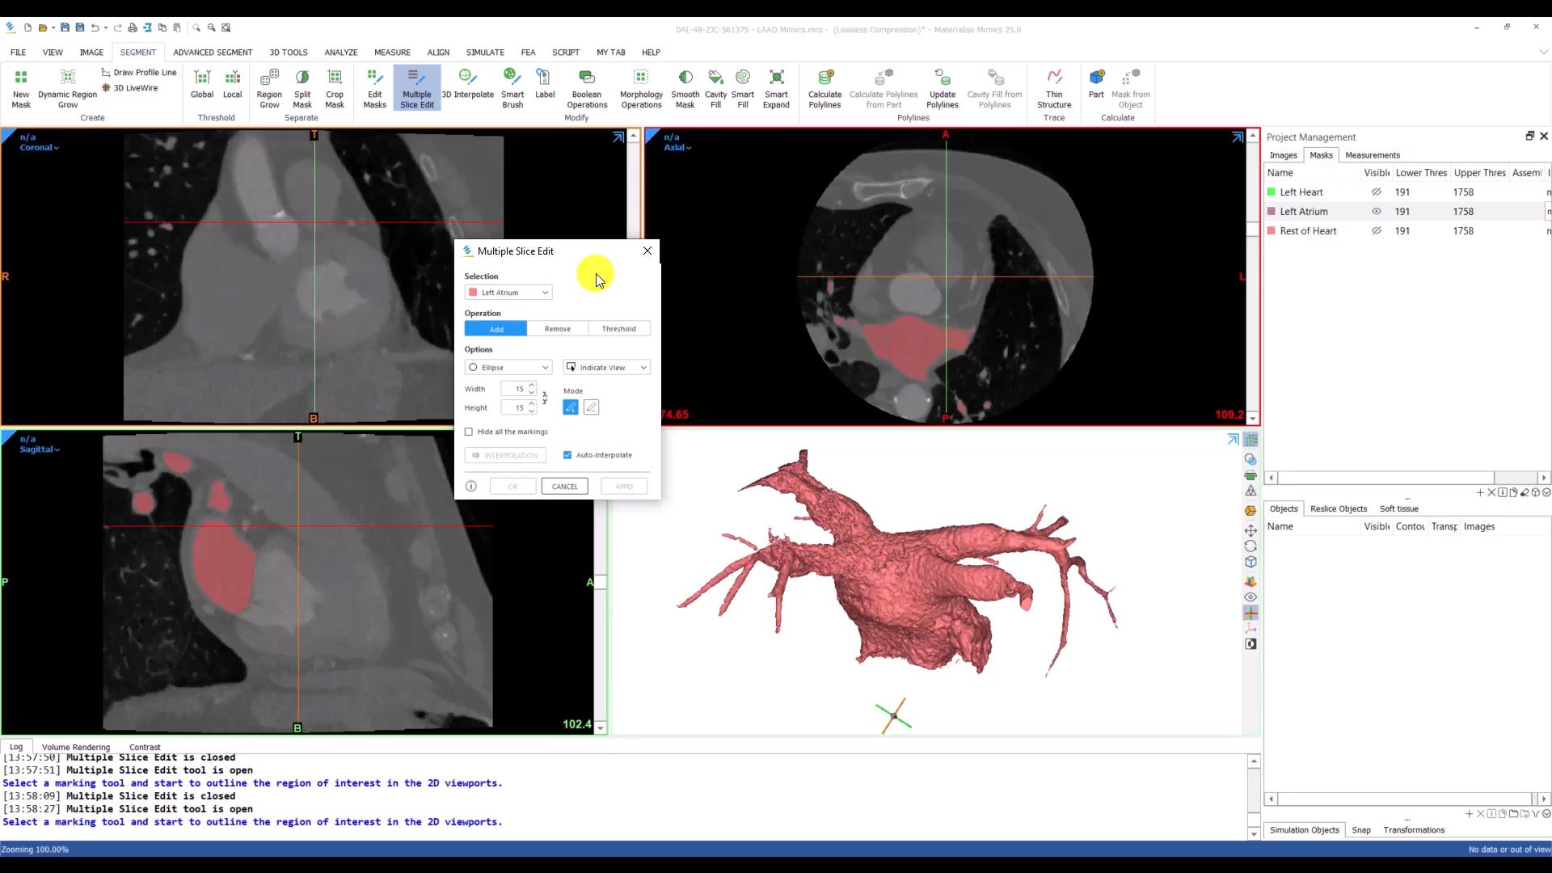Viewport: 1552px width, 873px height.
Task: Click the Rest of Heart color swatch
Action: [x=1271, y=231]
